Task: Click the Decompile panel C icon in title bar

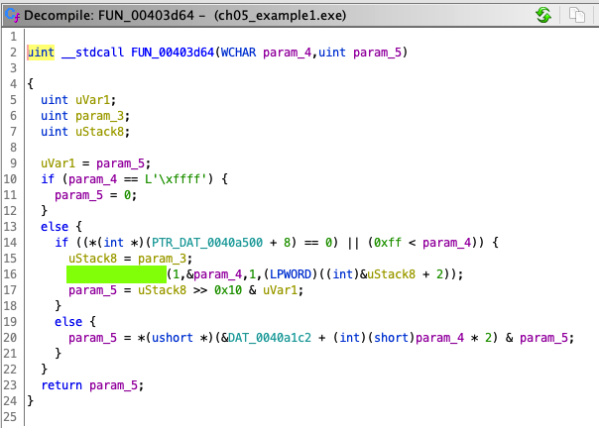Action: [12, 15]
